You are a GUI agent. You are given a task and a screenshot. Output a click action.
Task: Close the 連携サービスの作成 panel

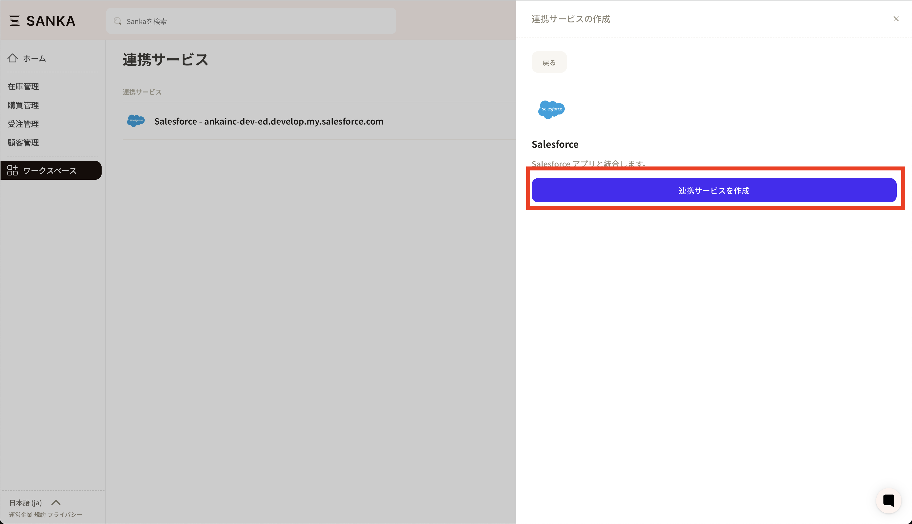pyautogui.click(x=896, y=19)
